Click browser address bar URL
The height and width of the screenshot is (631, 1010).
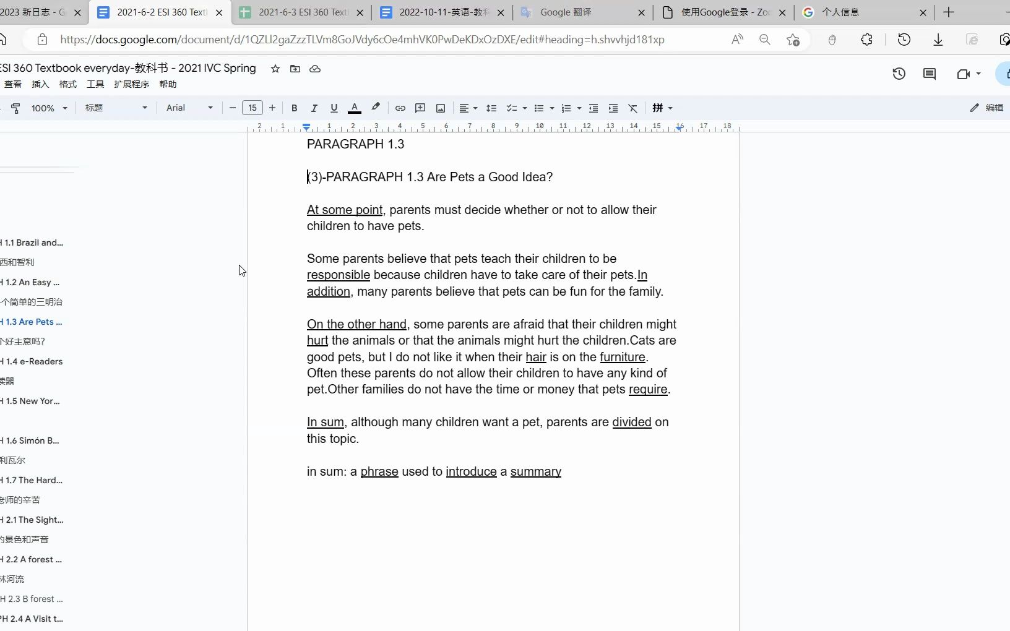363,40
